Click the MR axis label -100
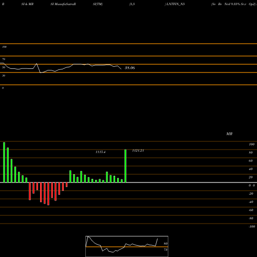 coord(252,227)
